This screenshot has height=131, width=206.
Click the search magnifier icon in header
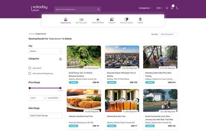click(99, 9)
